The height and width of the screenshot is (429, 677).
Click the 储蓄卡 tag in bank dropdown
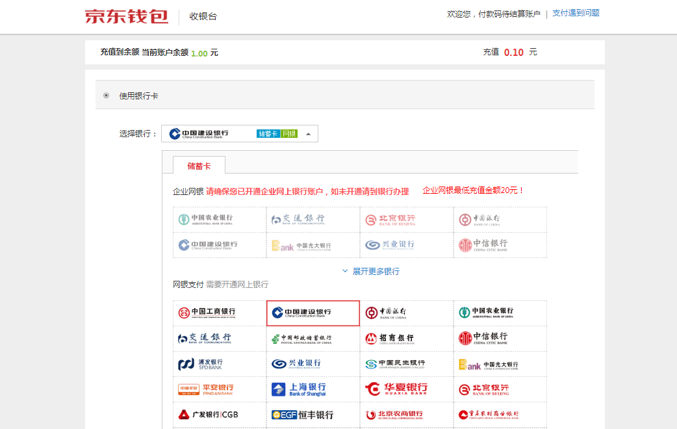(x=268, y=134)
